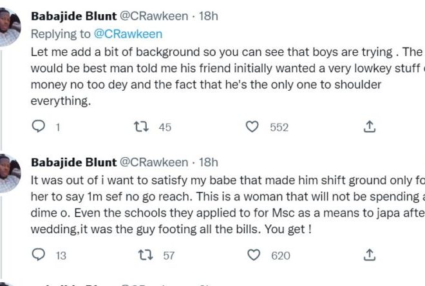Share the second tweet about footing bills

point(370,256)
